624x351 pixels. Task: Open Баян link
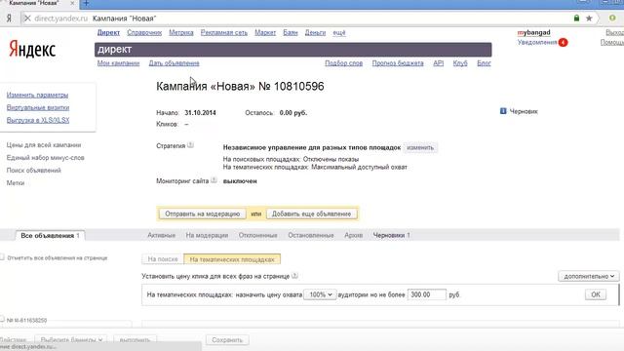click(291, 32)
